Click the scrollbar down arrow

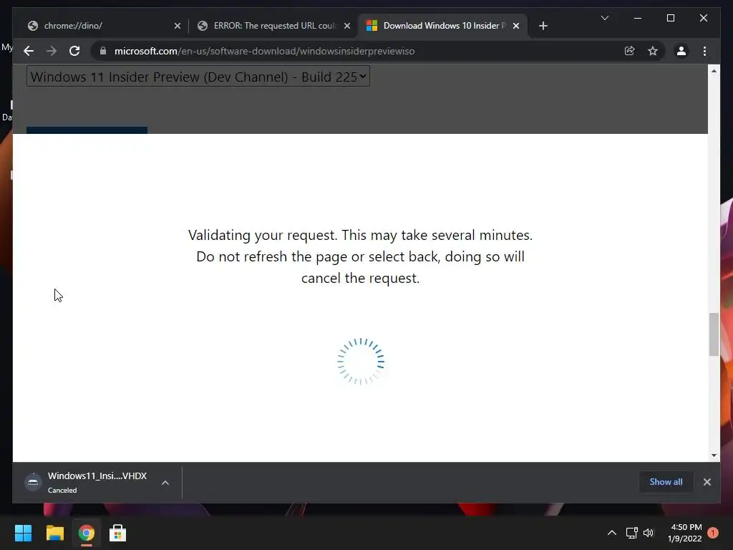714,455
